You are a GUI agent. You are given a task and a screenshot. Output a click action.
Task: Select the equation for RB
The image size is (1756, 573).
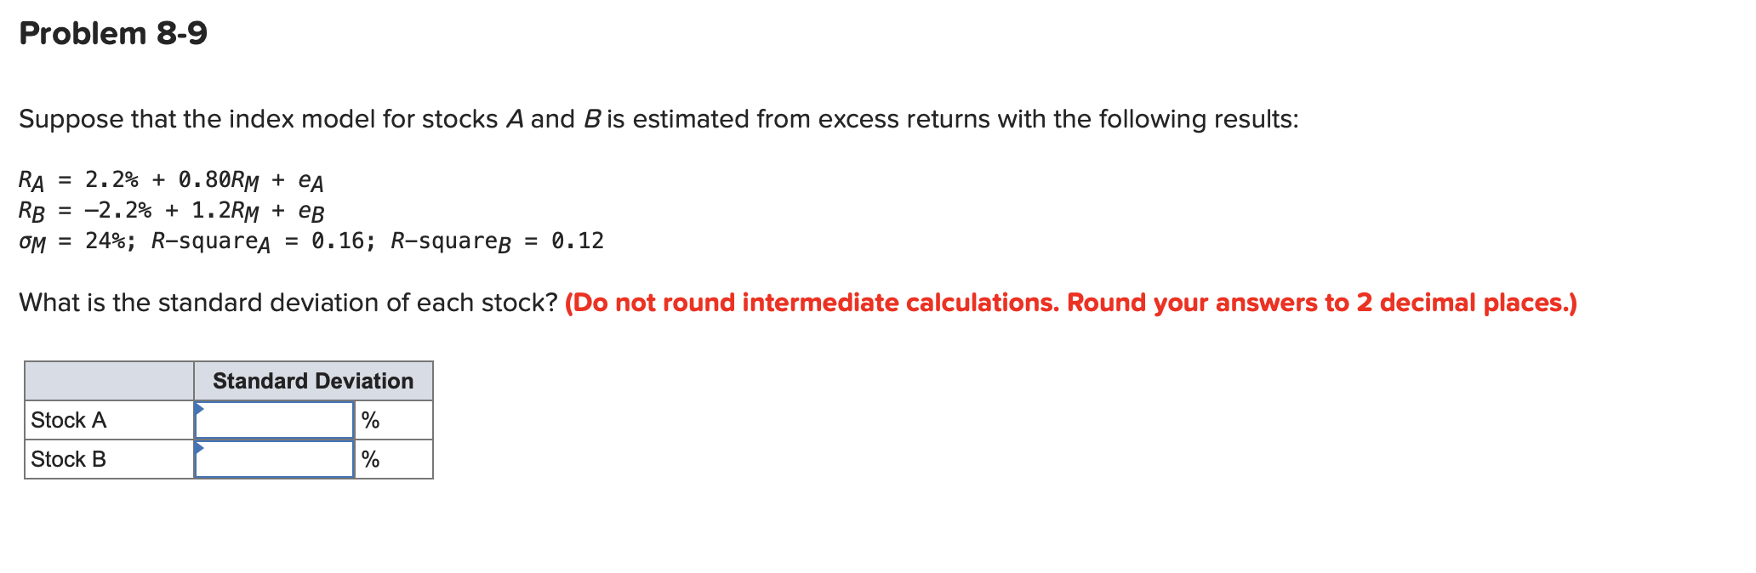pos(170,212)
